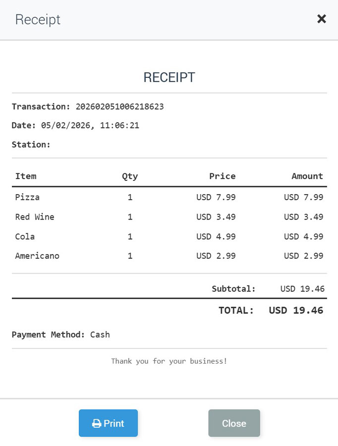Image resolution: width=338 pixels, height=446 pixels.
Task: Click the Item column header
Action: pyautogui.click(x=26, y=176)
